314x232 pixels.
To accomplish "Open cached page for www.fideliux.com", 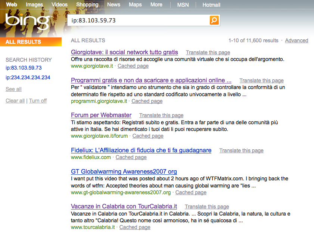I will click(131, 157).
